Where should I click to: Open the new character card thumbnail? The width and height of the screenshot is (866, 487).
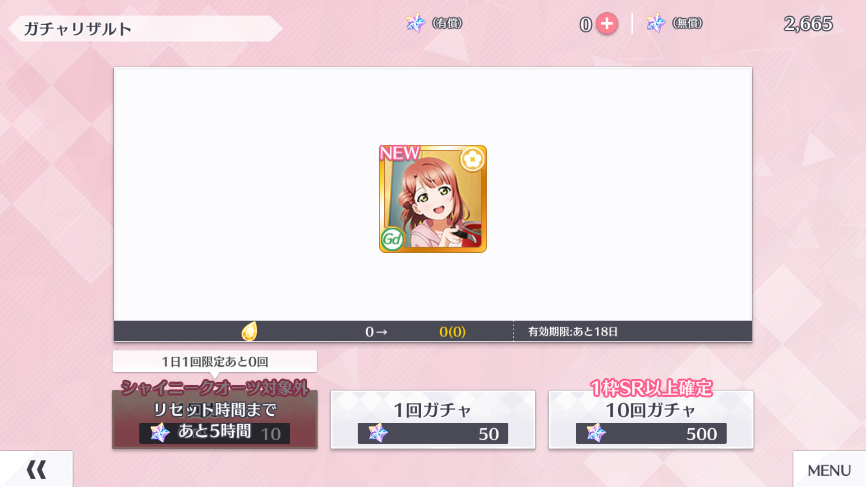tap(433, 199)
